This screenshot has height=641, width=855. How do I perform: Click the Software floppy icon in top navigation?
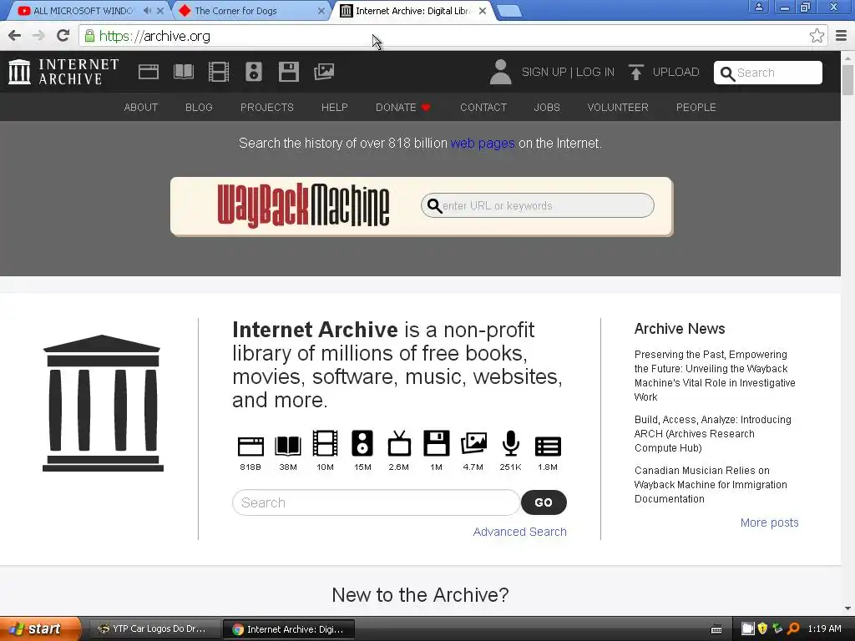[288, 72]
